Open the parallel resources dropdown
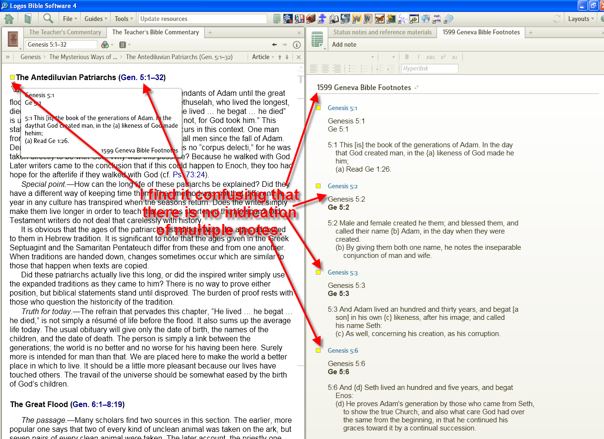604x439 pixels. coord(125,45)
